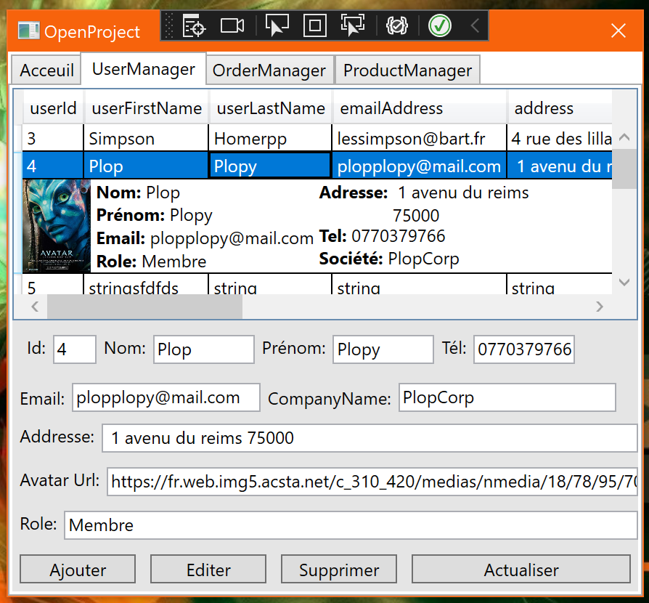This screenshot has height=603, width=649.
Task: Click the OpenProject logo icon in the title bar
Action: 28,31
